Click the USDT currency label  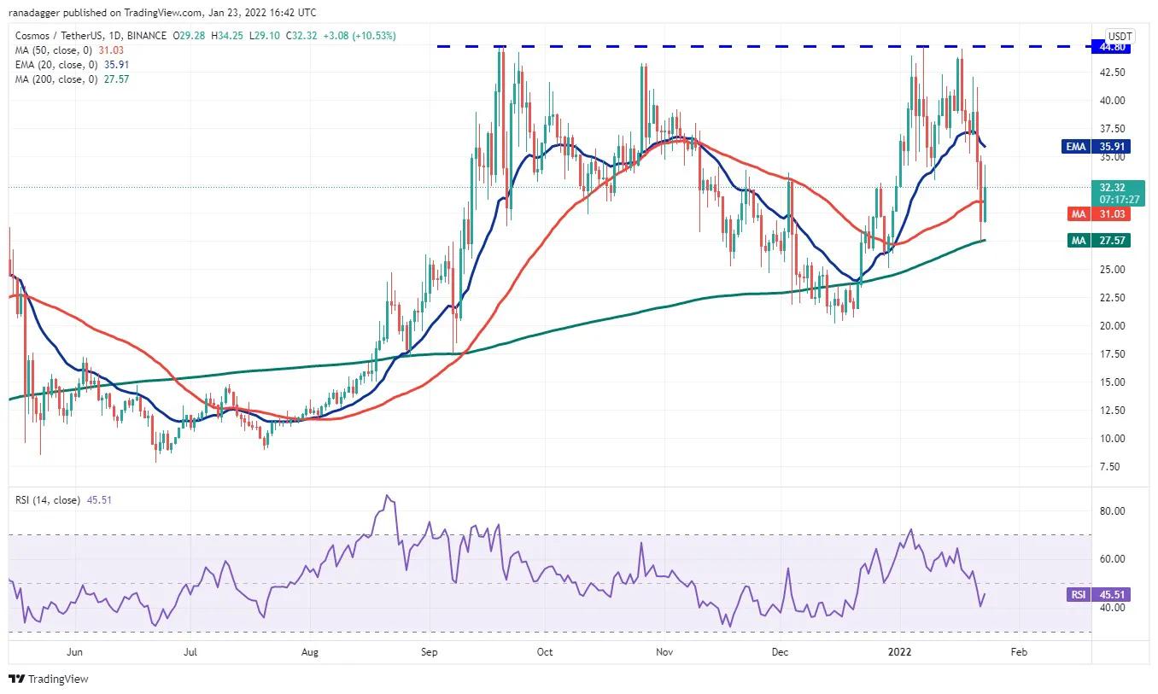pos(1120,36)
